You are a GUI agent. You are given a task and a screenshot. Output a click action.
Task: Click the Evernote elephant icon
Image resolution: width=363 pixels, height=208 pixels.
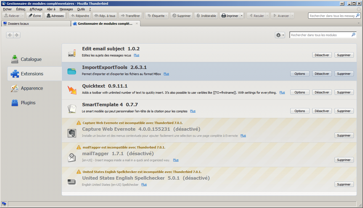[72, 133]
